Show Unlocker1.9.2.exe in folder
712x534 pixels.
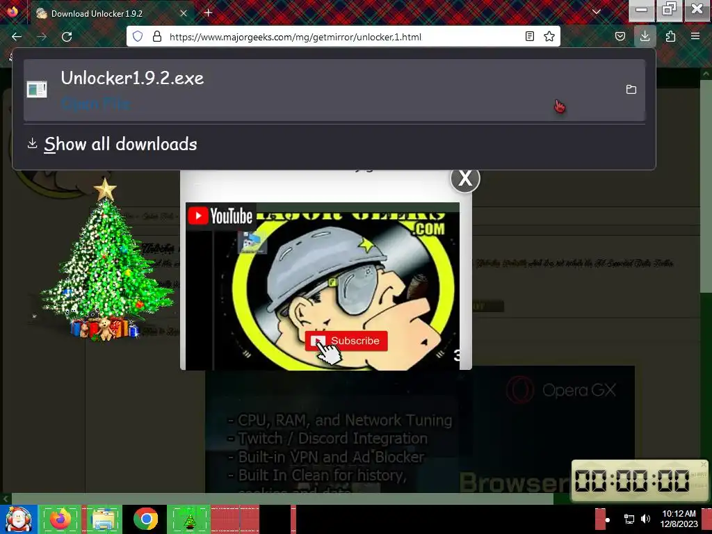pyautogui.click(x=631, y=90)
